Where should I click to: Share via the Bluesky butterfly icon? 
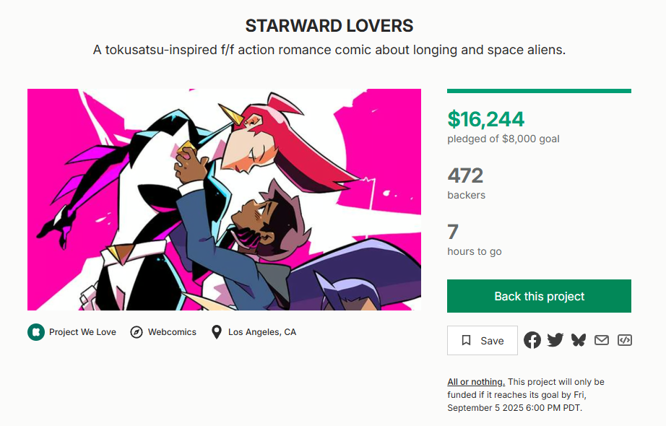(x=578, y=340)
